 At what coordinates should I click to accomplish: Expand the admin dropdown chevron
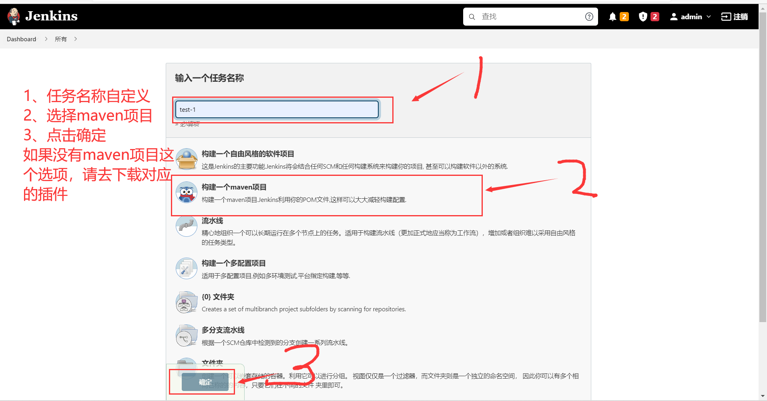709,17
